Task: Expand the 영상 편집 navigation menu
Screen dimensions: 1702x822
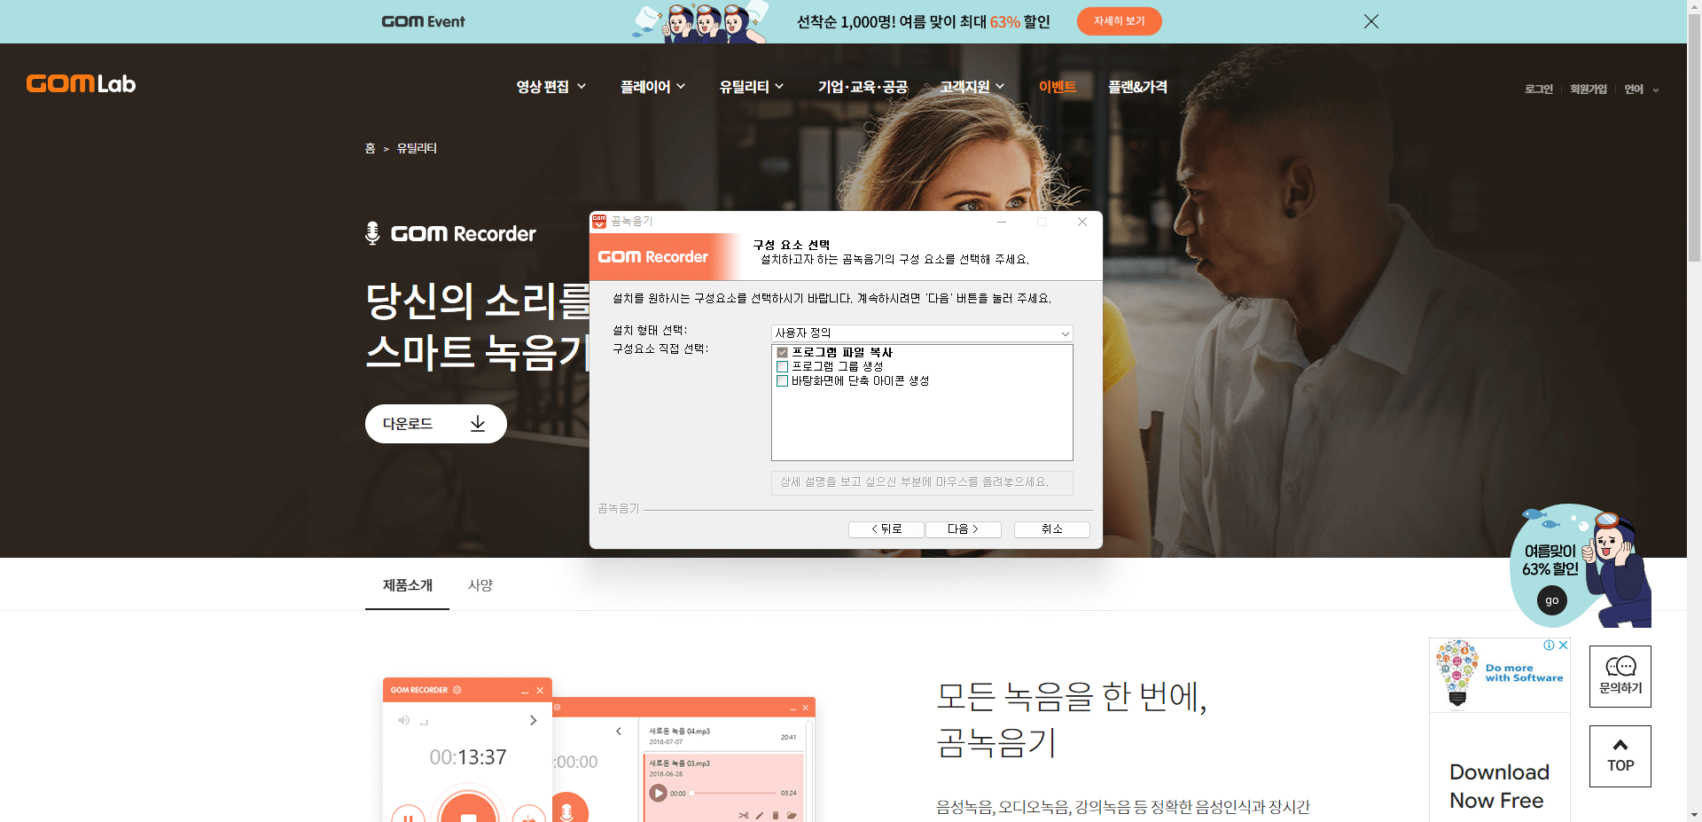Action: (x=550, y=86)
